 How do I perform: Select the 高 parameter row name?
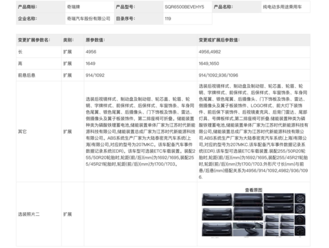click(x=20, y=64)
